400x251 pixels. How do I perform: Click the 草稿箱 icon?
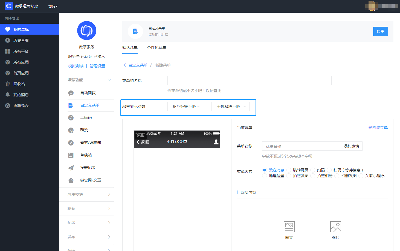(x=71, y=155)
